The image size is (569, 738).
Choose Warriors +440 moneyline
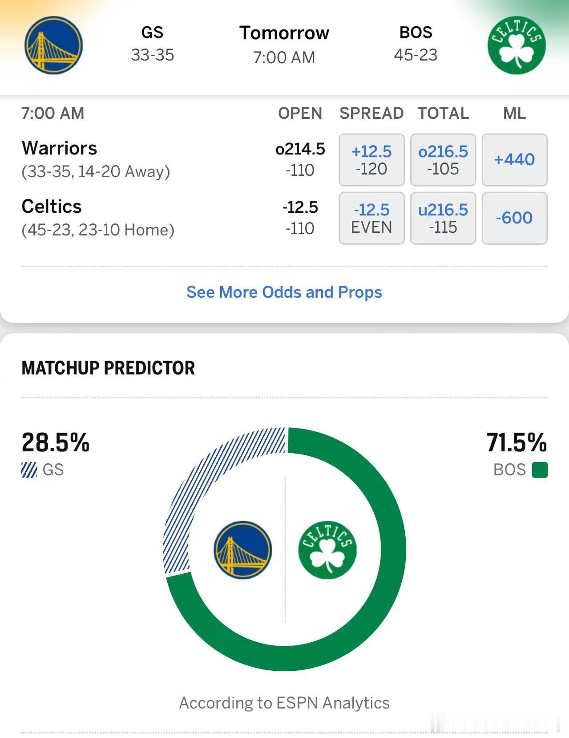point(515,160)
